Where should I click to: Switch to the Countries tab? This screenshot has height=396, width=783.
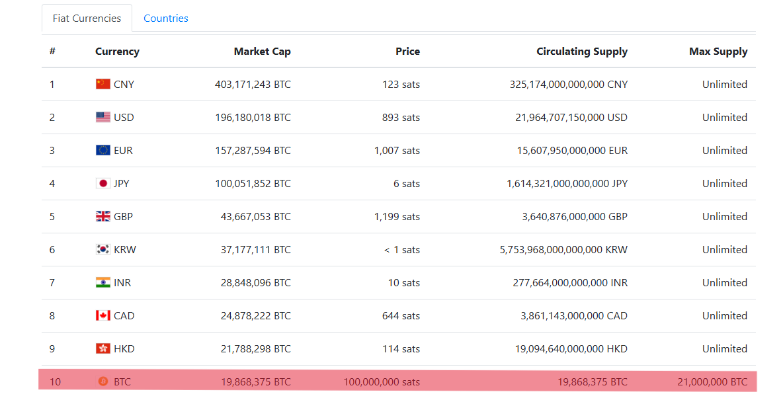166,19
